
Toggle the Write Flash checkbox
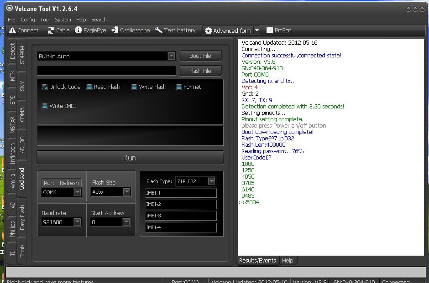pyautogui.click(x=134, y=87)
